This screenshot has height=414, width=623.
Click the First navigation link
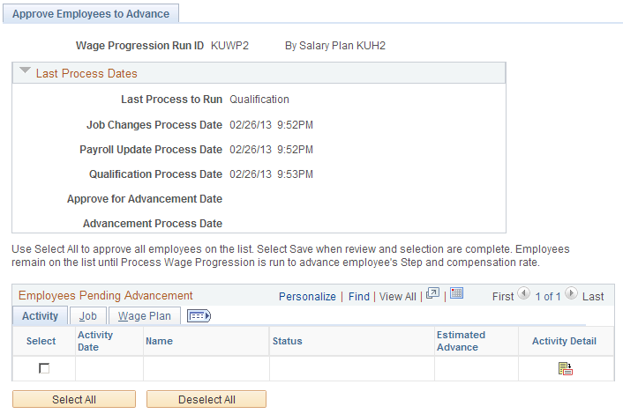click(x=503, y=297)
